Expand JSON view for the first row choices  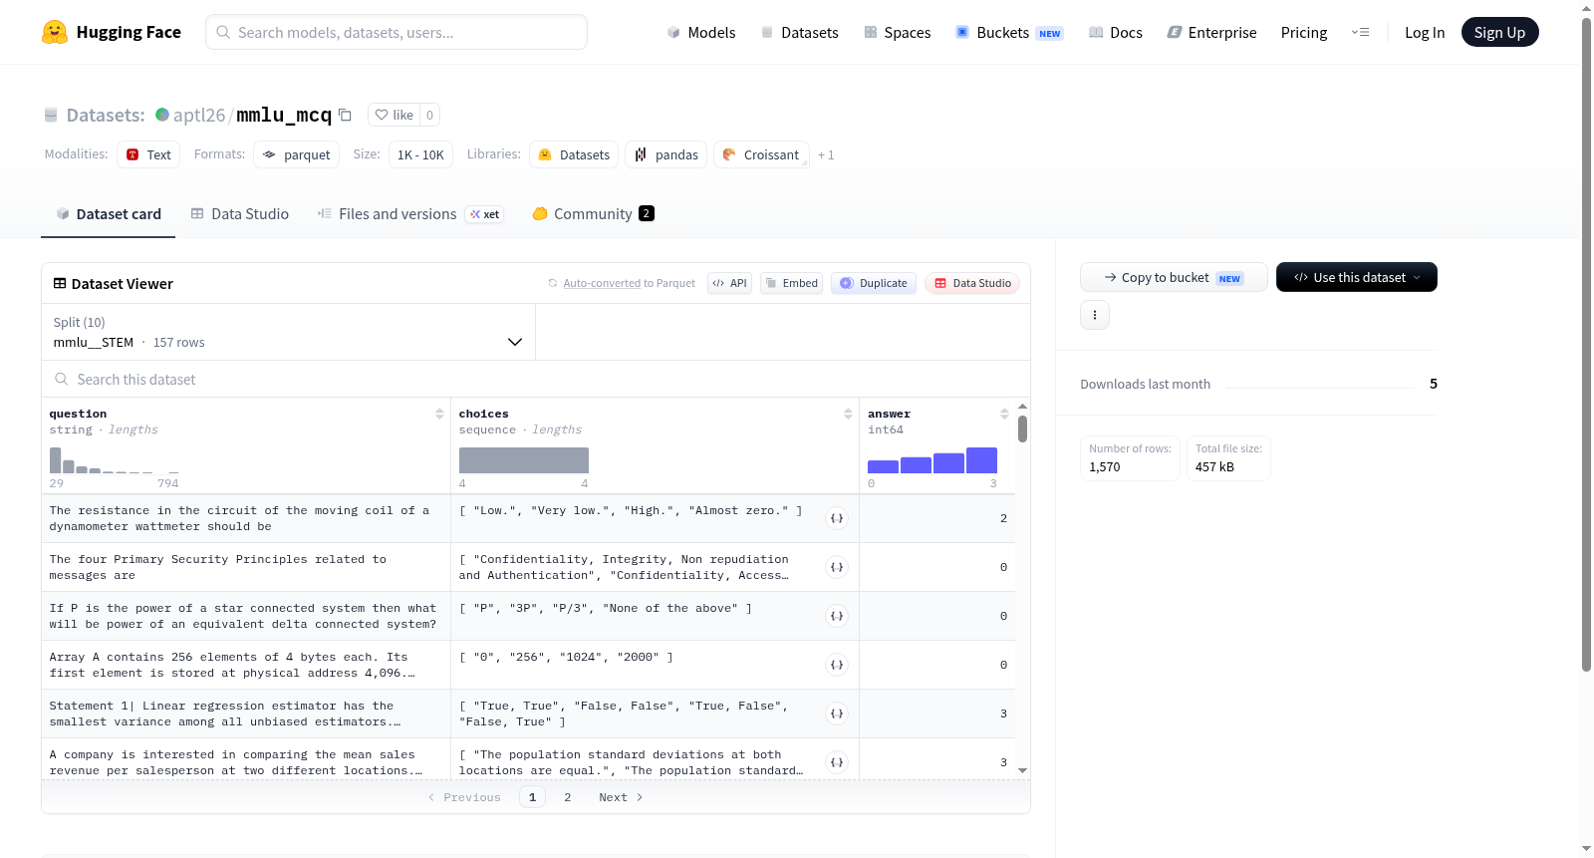coord(837,518)
